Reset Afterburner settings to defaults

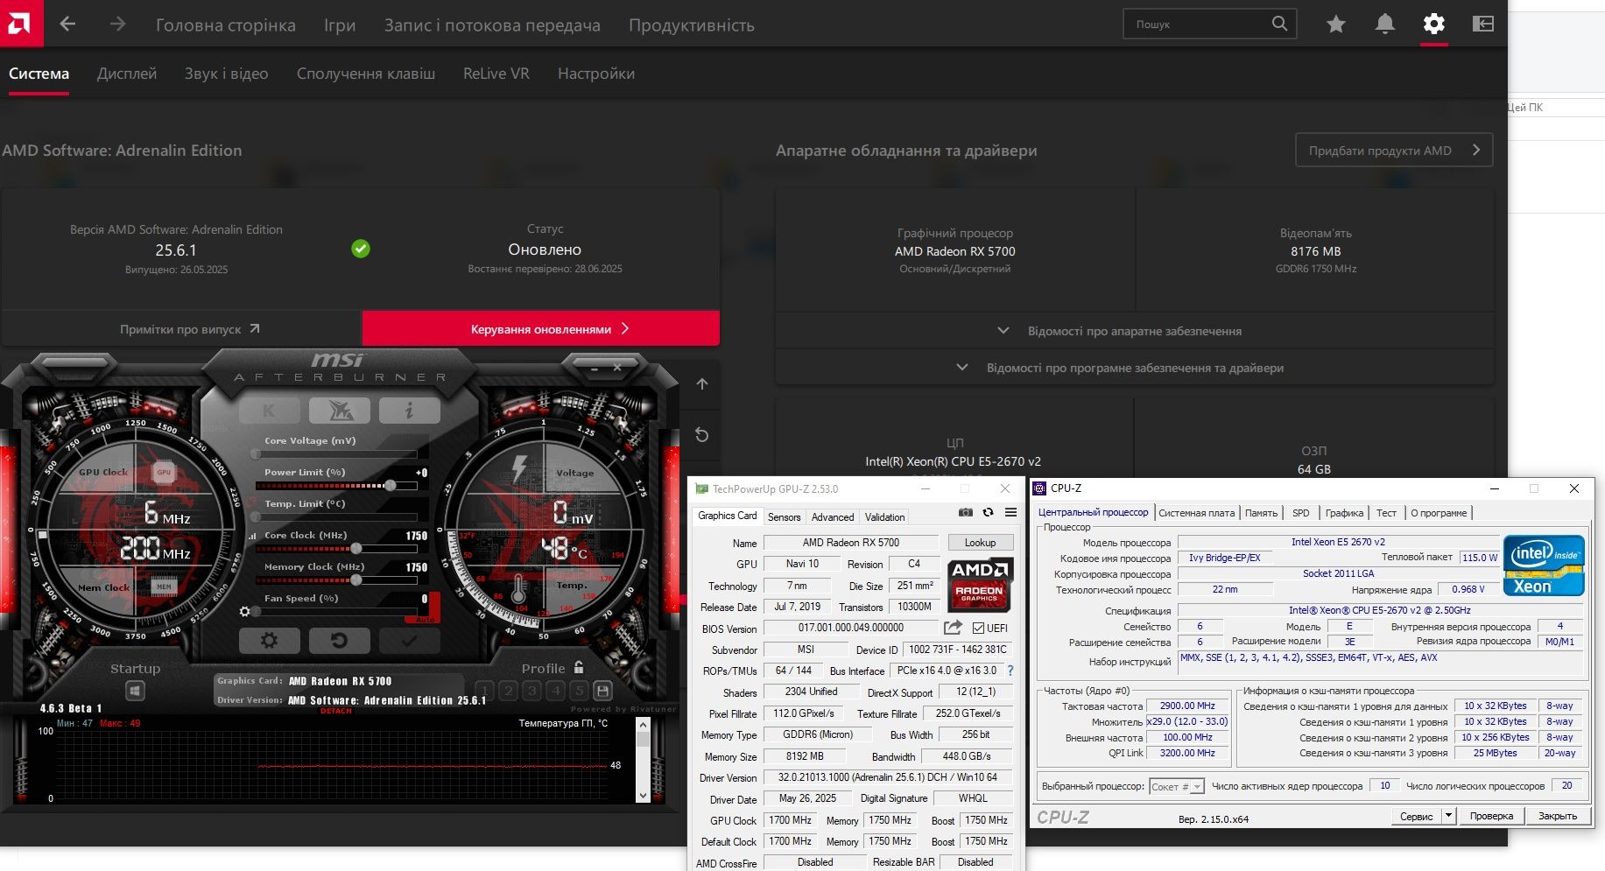pos(339,641)
